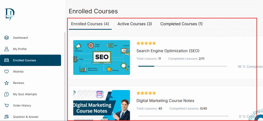Screen dimensions: 263x121
Task: Open the Digital Marketing Course Notes title link
Action: pos(165,101)
